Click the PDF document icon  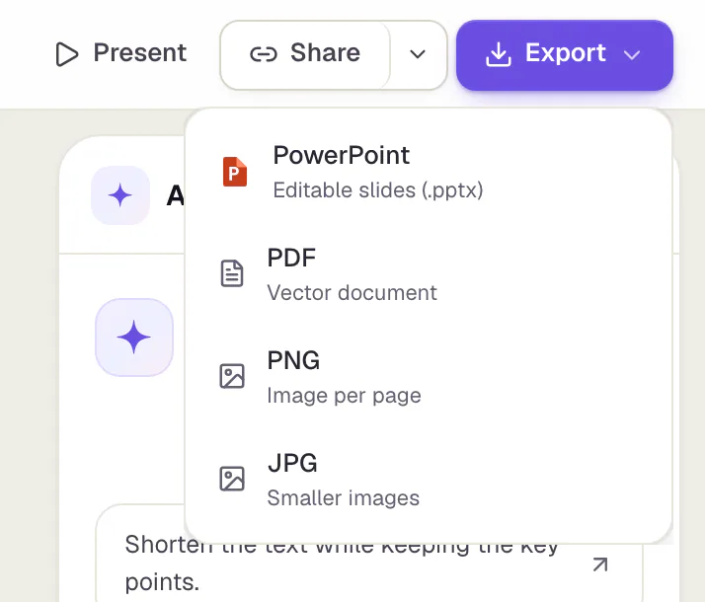(x=232, y=273)
